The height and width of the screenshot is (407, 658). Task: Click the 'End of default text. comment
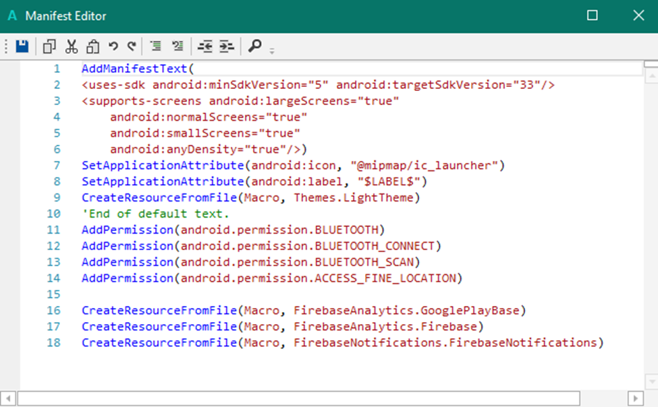(x=155, y=214)
